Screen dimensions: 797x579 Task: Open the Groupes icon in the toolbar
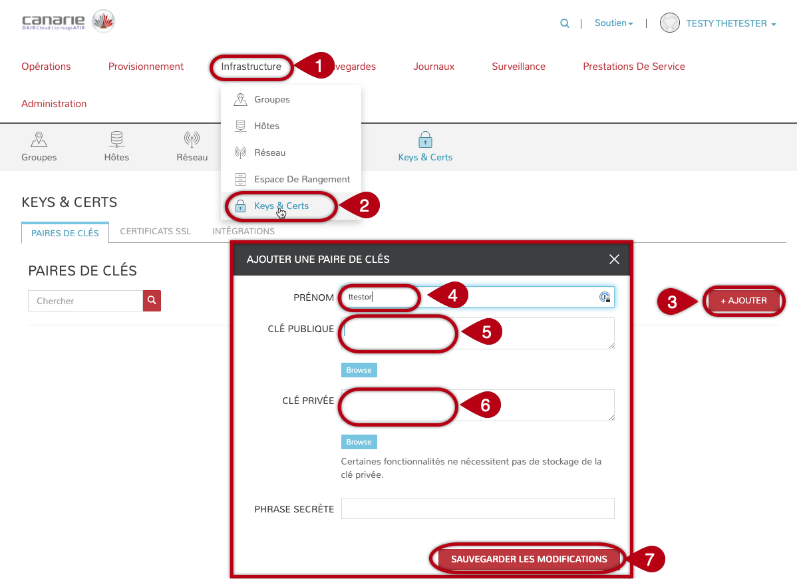pos(39,140)
